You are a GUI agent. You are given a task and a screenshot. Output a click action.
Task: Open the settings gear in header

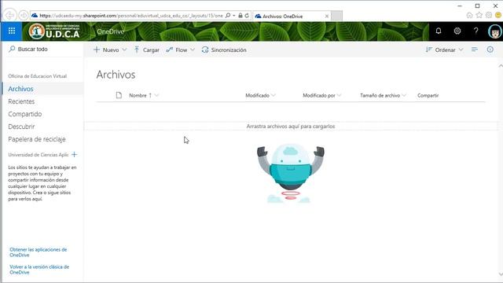457,31
